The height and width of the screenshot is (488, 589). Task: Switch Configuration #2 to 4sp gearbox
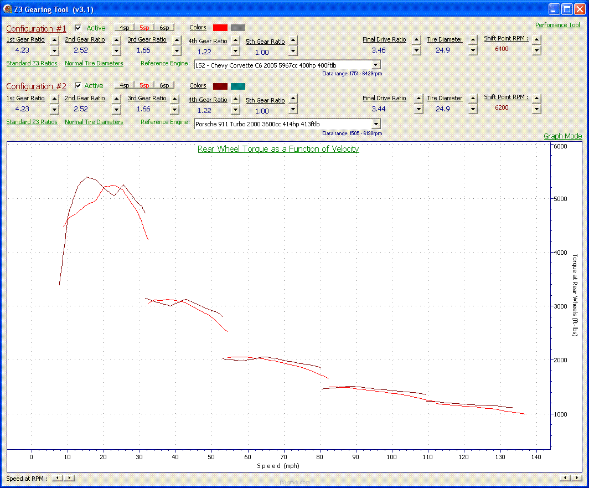pos(124,85)
